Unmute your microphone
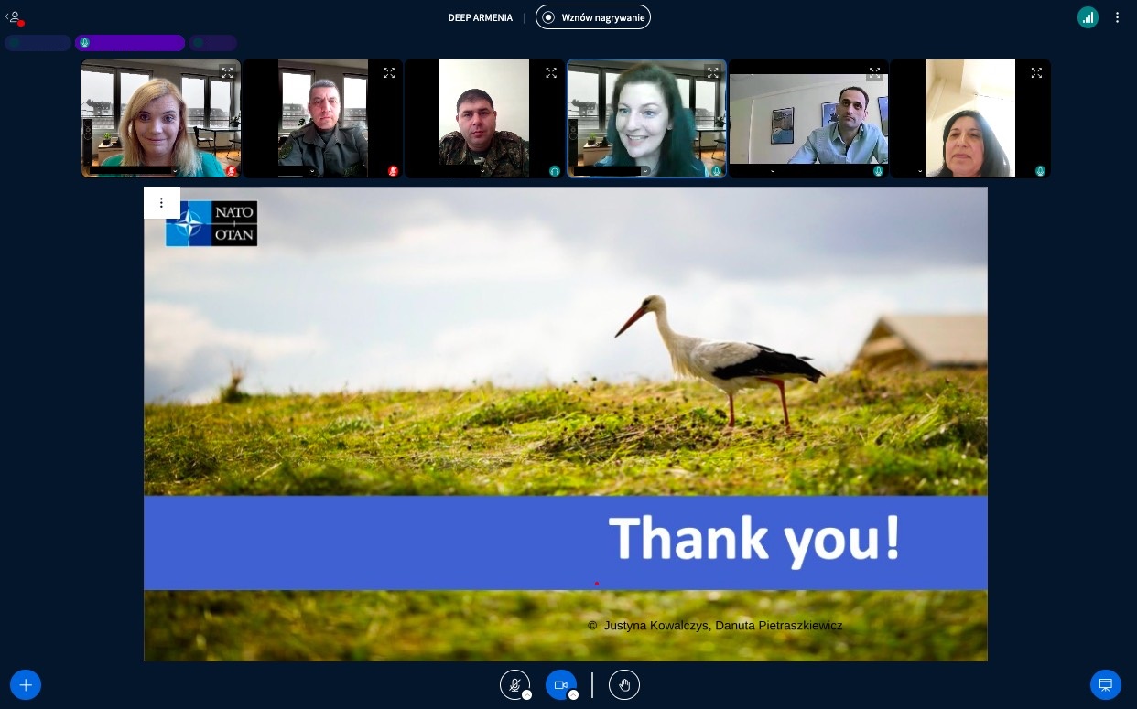Viewport: 1137px width, 709px height. (514, 683)
